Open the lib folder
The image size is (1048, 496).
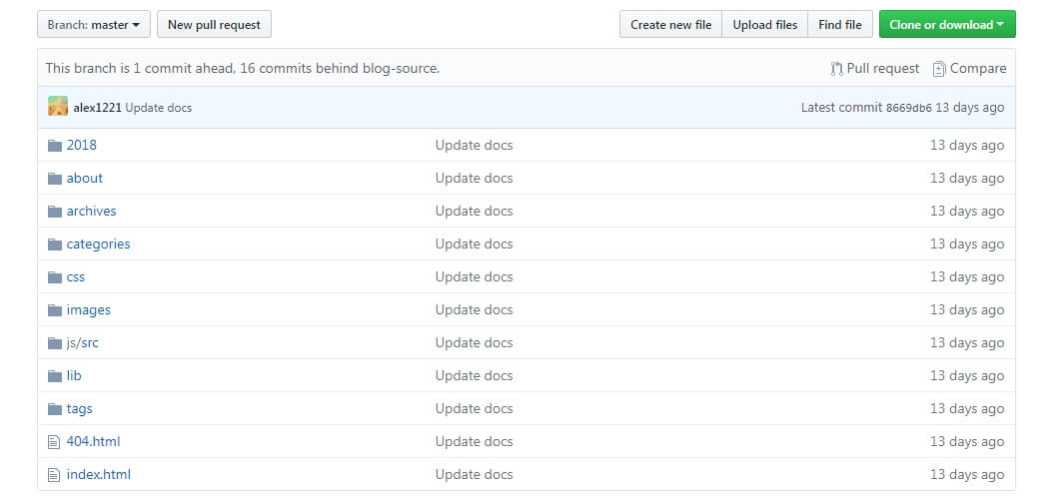pyautogui.click(x=74, y=375)
